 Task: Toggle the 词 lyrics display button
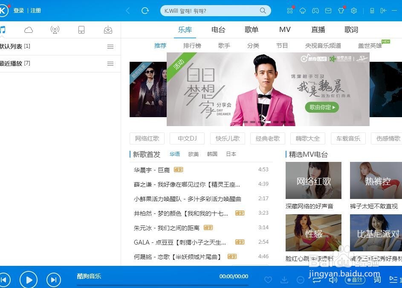pyautogui.click(x=377, y=280)
